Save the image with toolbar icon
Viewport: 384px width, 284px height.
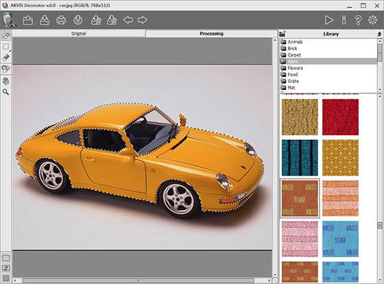(x=45, y=20)
